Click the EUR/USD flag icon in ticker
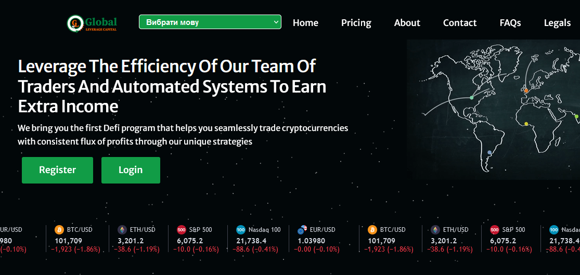The height and width of the screenshot is (275, 580). coord(302,230)
